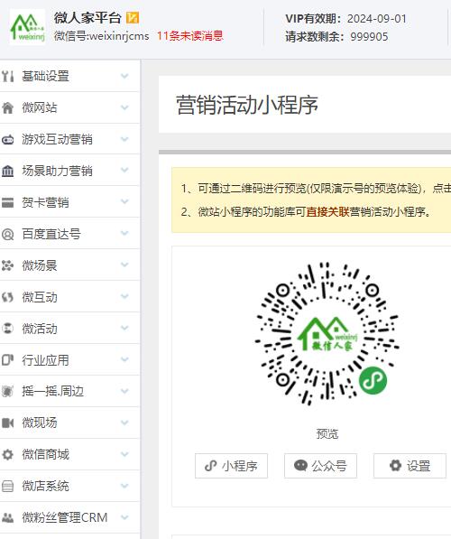
Task: Open the 摇一摇.周边 menu item
Action: pos(69,391)
